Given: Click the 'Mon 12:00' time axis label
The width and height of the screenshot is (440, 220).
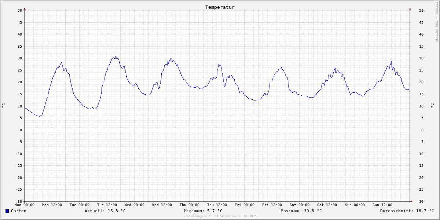Looking at the screenshot, I should click(52, 205).
